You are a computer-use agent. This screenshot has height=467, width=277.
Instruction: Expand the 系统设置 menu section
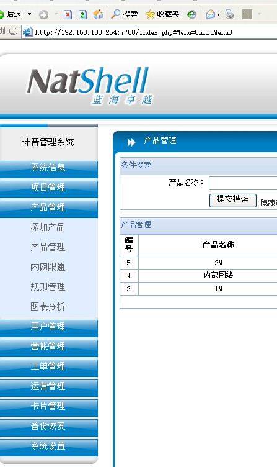point(48,447)
